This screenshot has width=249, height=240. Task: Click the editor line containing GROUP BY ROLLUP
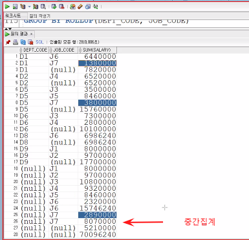[106, 21]
